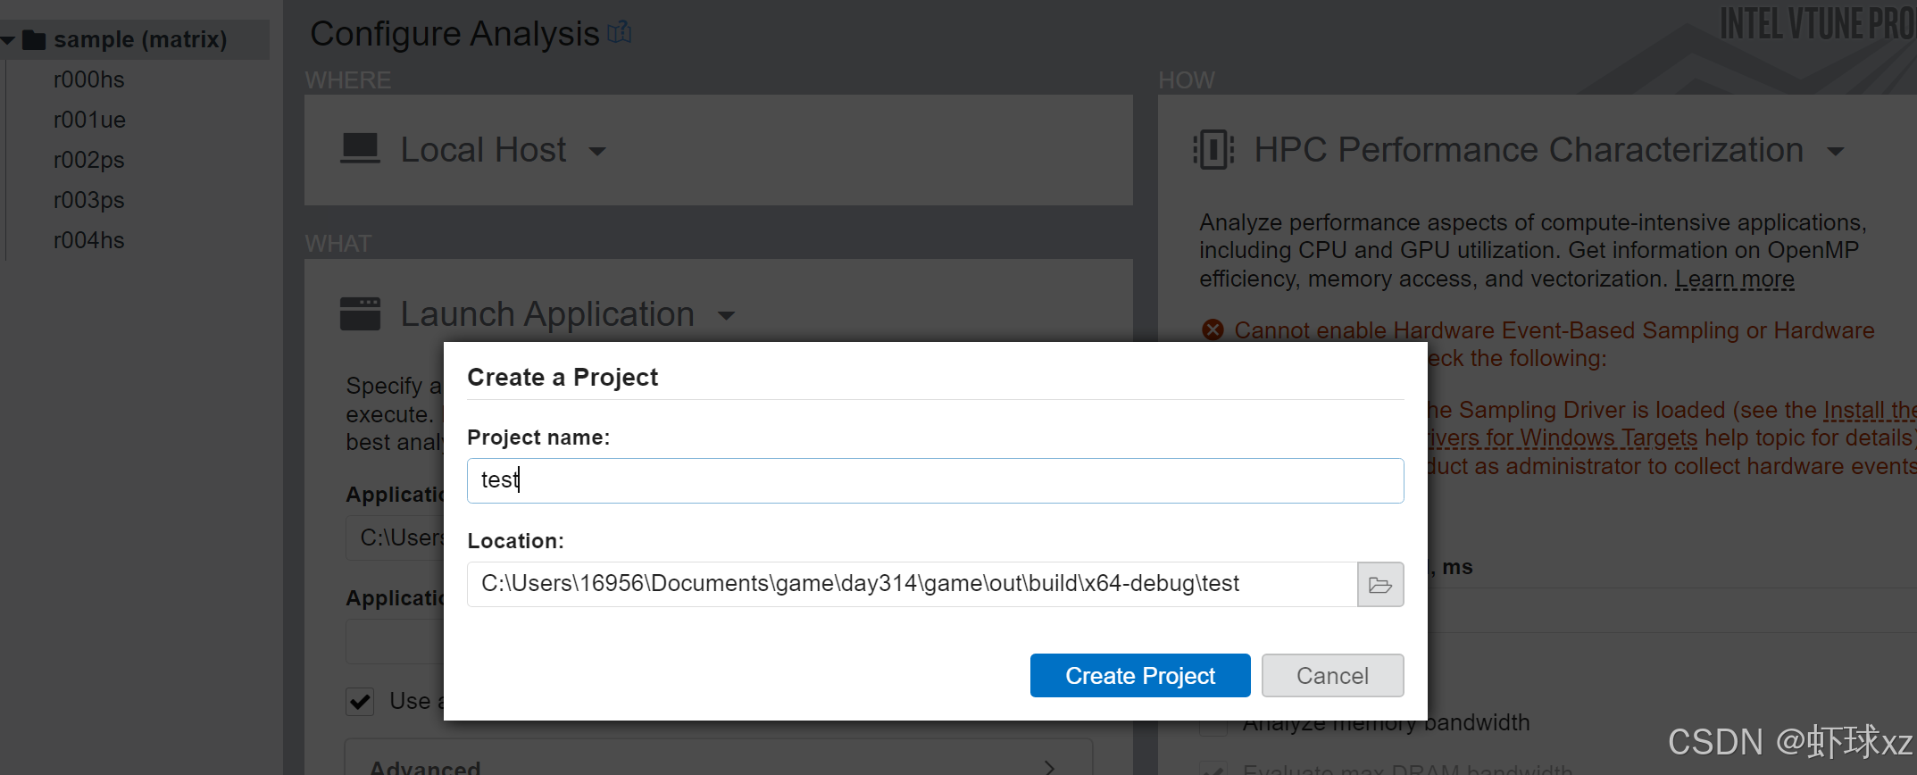Click the Create Project button
This screenshot has height=775, width=1917.
(1139, 676)
